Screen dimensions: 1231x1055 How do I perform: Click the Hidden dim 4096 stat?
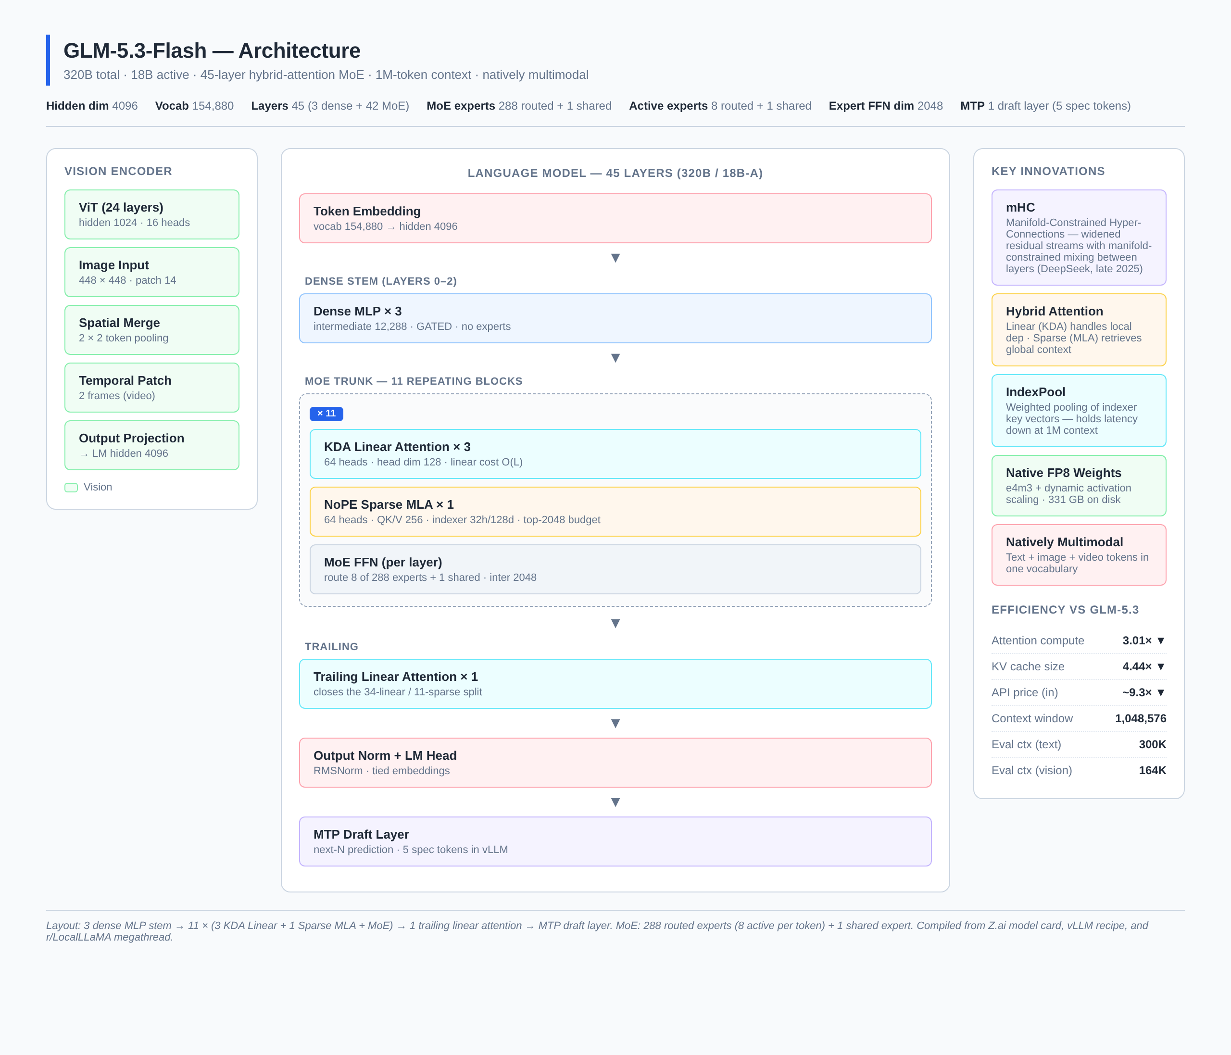[x=91, y=106]
